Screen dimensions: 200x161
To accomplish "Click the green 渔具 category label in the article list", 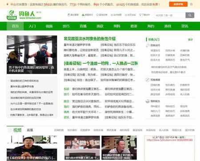I will 67,112.
